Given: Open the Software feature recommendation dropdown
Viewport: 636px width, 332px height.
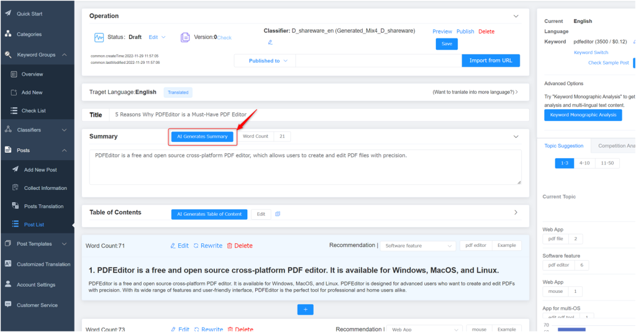Looking at the screenshot, I should click(418, 246).
